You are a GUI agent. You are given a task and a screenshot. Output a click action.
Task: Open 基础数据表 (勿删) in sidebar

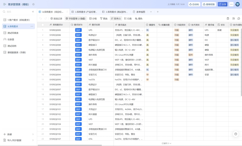(x=18, y=52)
